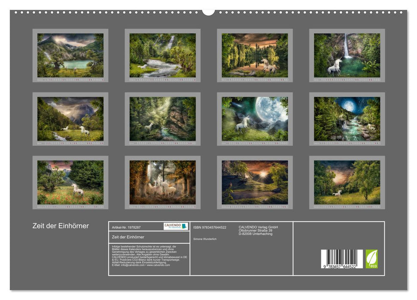Screen dimensions: 417x300
Task: Select the forest light rays cliff thumbnail
Action: coord(162,119)
